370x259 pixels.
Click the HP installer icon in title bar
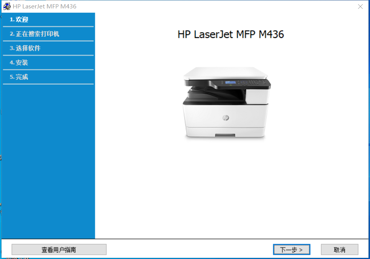(7, 7)
